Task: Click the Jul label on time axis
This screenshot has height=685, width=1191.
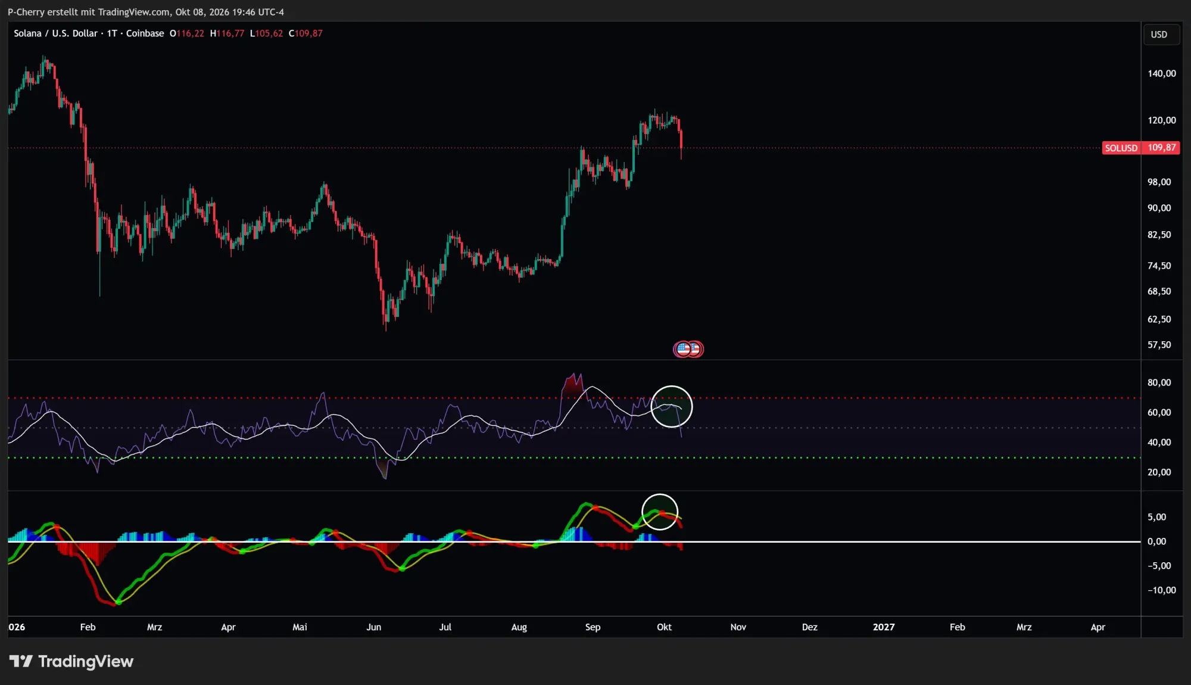Action: [x=445, y=627]
